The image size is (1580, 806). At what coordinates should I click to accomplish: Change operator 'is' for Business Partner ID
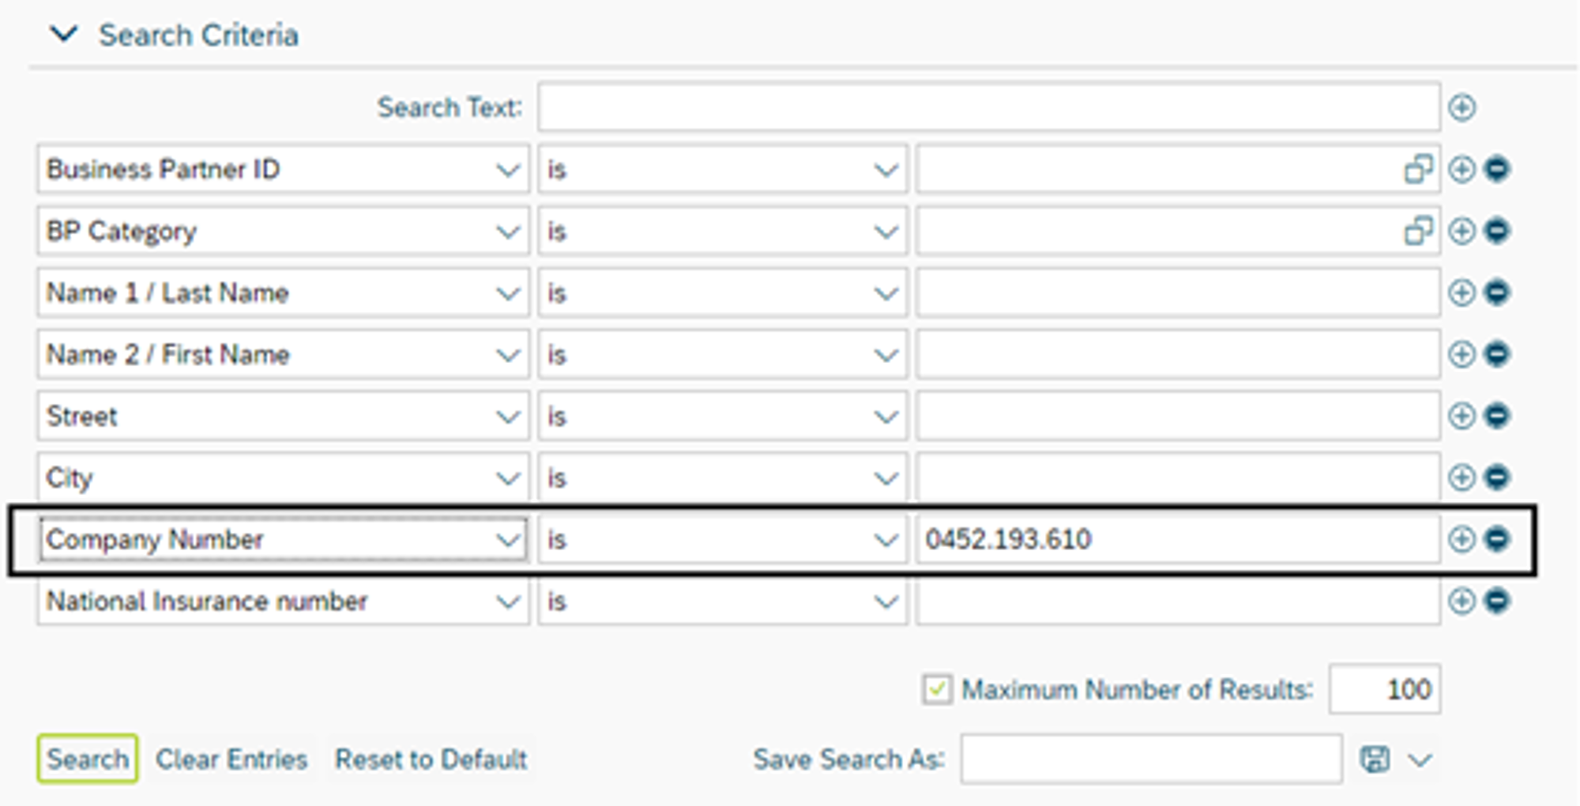click(x=722, y=169)
